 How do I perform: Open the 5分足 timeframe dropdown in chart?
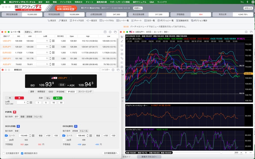(x=149, y=32)
